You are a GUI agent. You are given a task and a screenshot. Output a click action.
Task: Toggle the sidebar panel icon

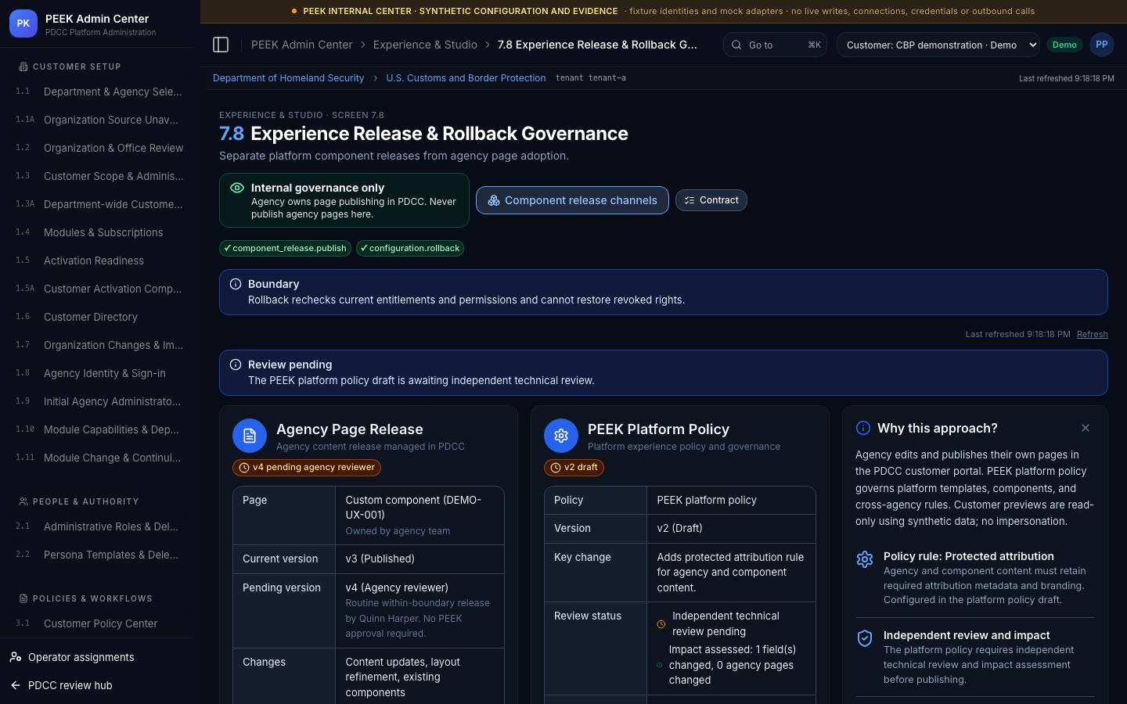(221, 45)
